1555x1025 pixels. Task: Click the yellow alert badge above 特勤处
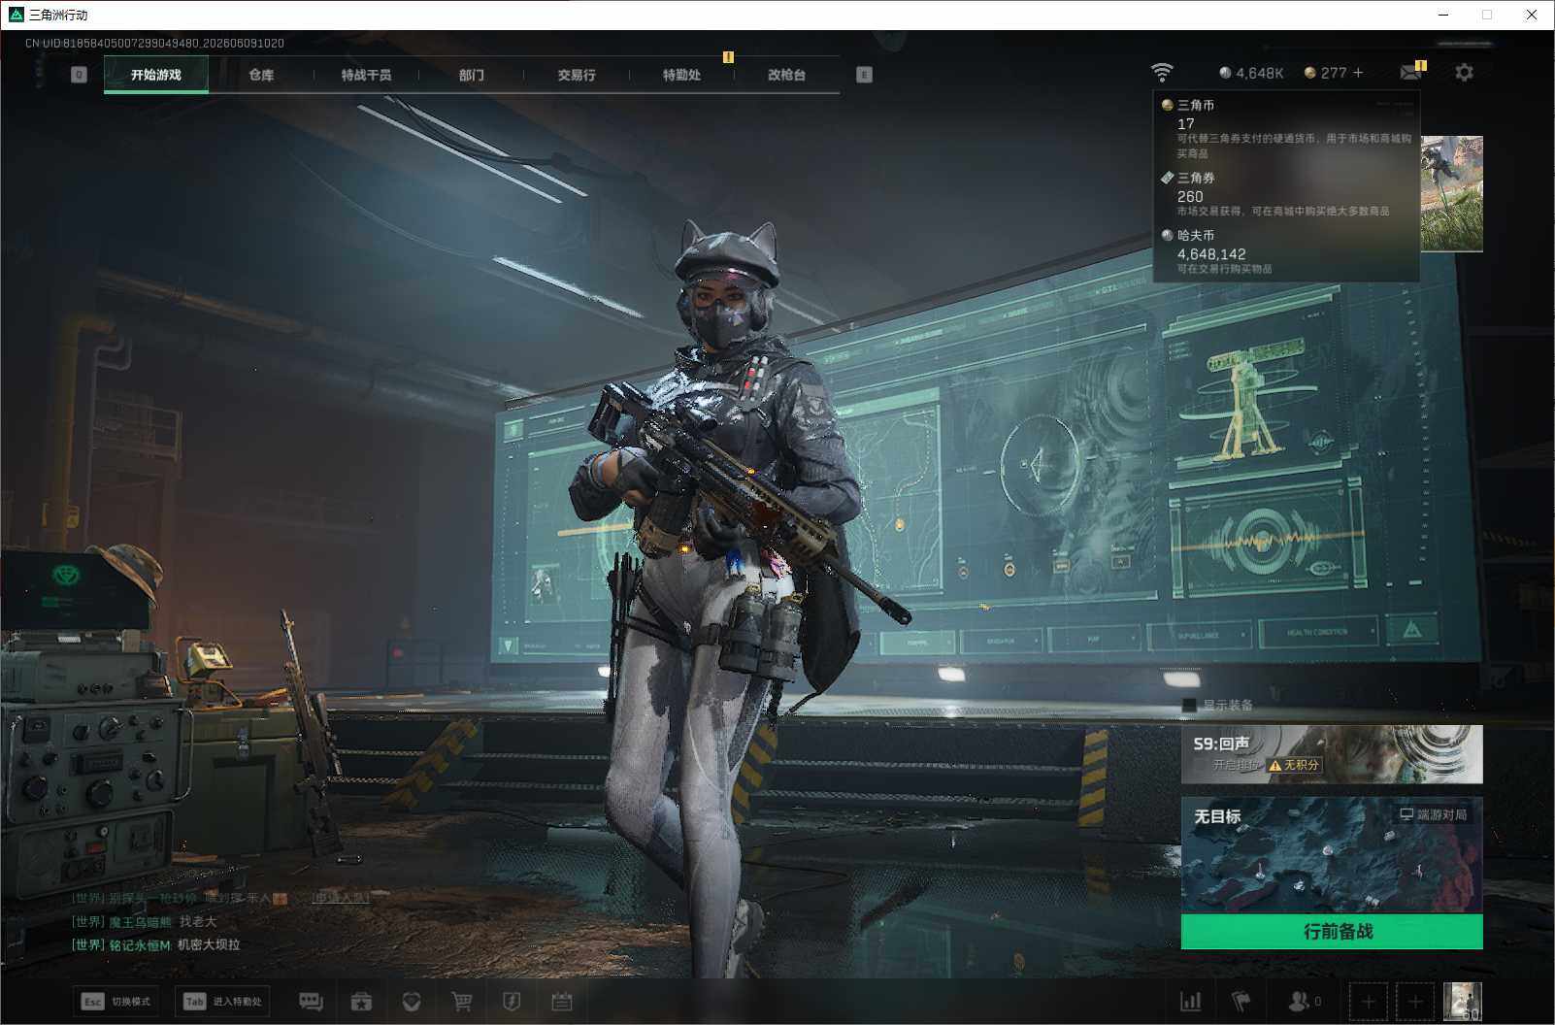click(x=728, y=57)
